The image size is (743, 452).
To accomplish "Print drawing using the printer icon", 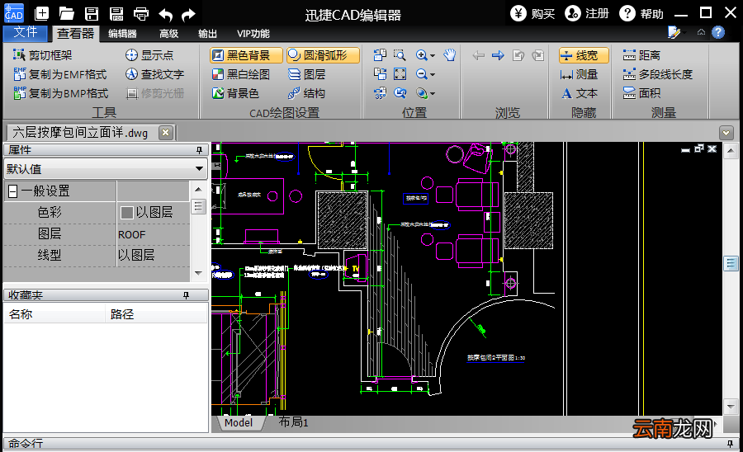I will click(x=140, y=14).
